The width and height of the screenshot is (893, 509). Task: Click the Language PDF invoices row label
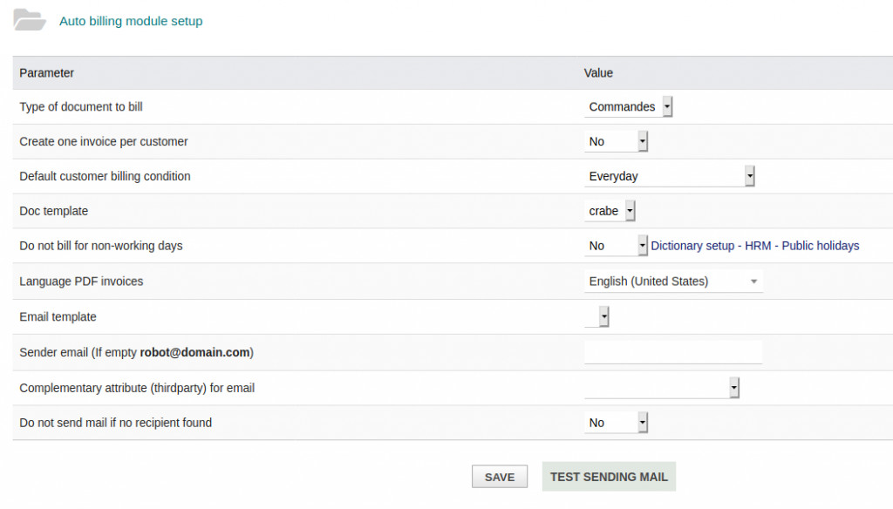81,282
